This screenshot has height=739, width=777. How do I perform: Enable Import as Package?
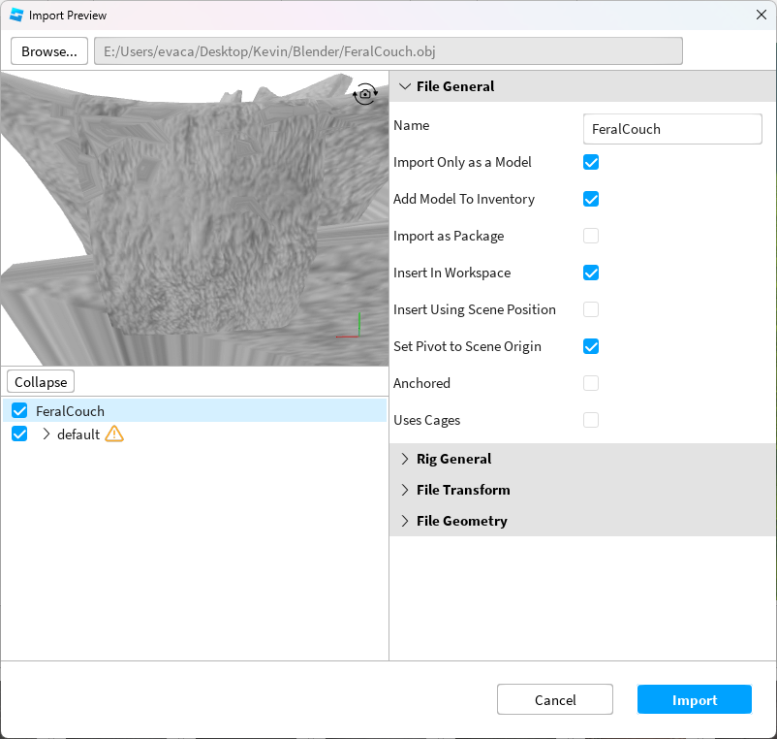coord(591,236)
